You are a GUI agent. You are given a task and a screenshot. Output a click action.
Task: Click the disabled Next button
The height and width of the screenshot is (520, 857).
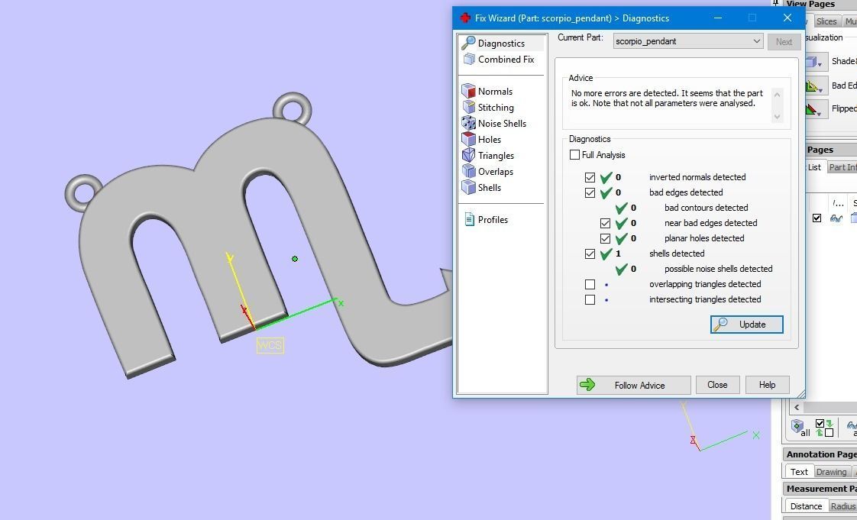click(x=784, y=41)
